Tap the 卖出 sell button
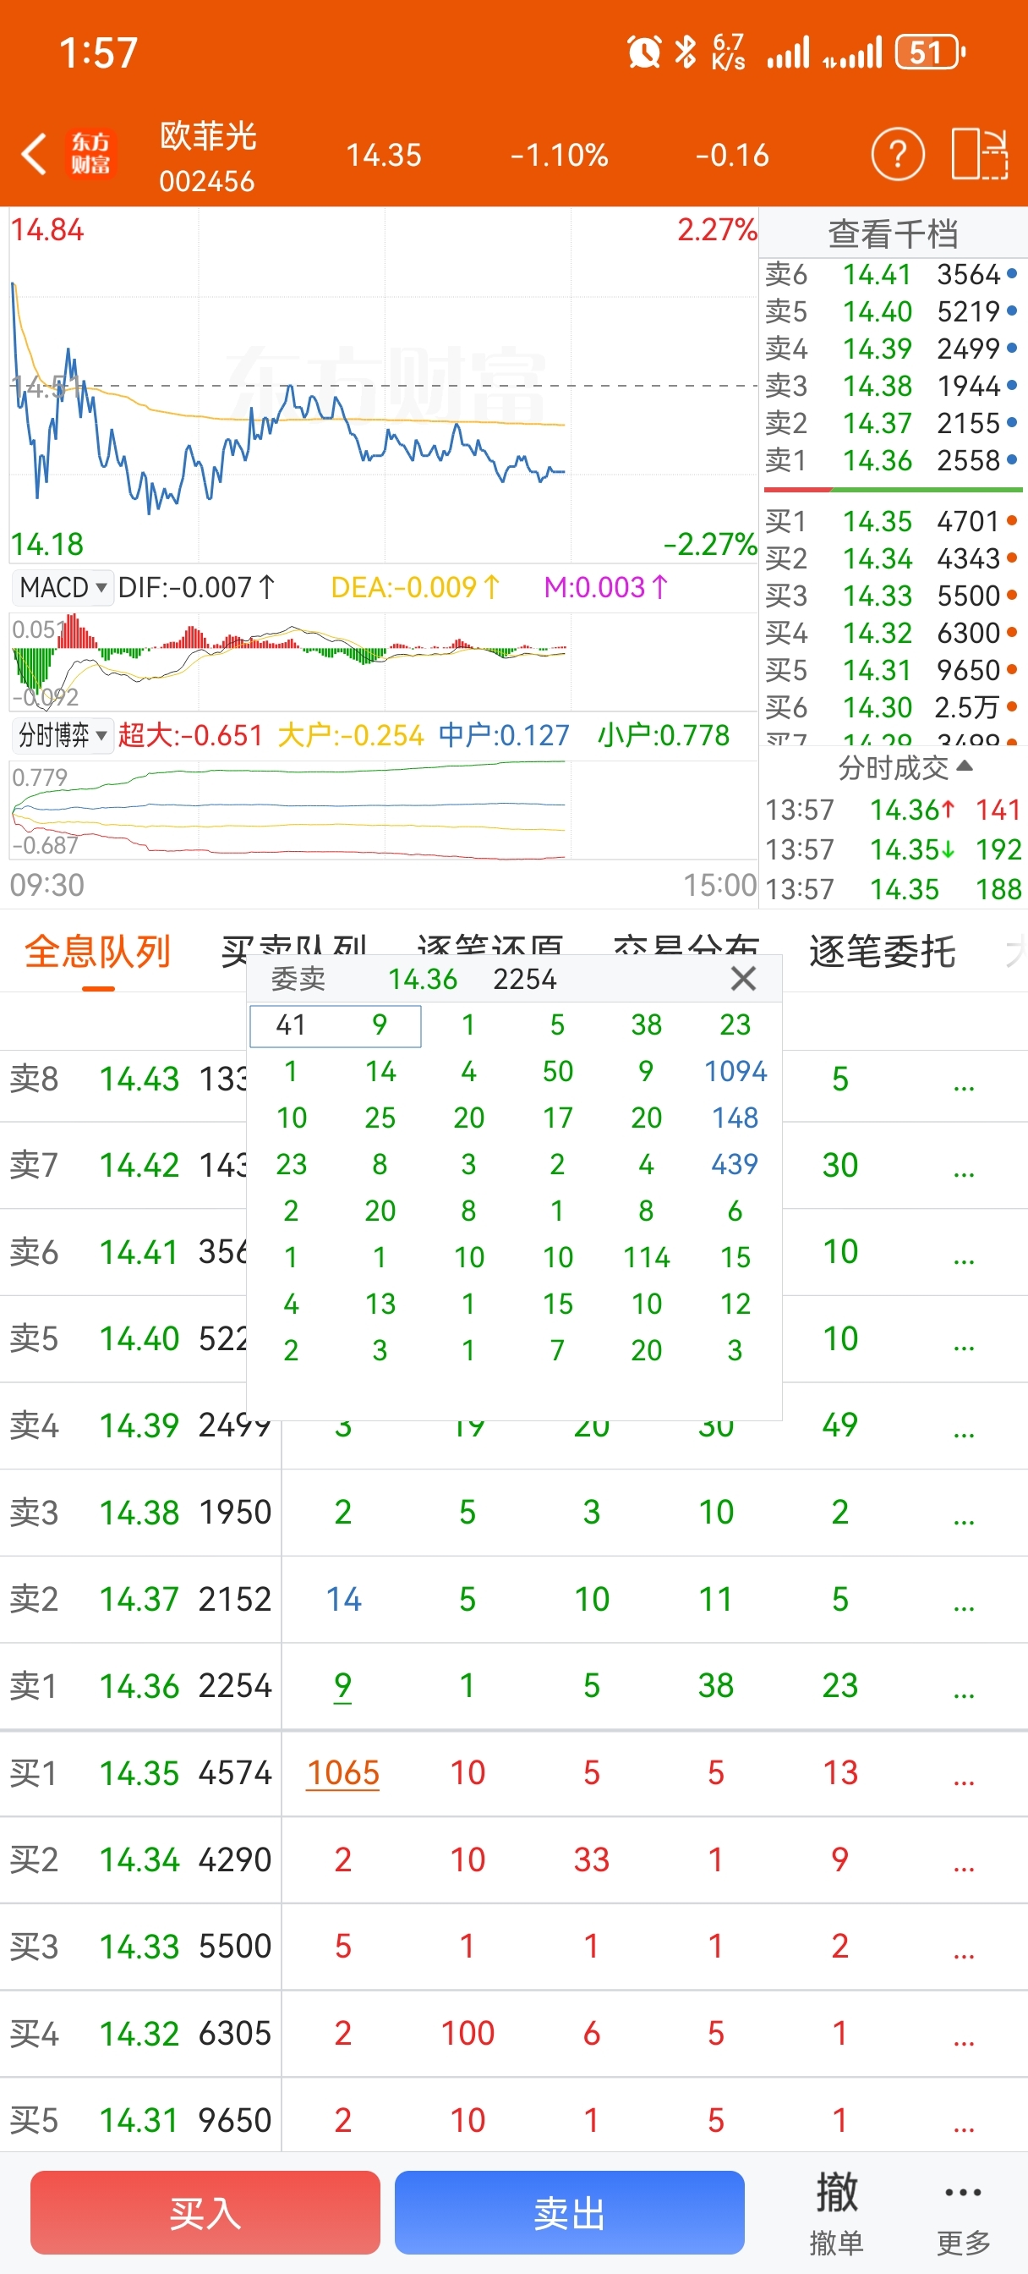Image resolution: width=1028 pixels, height=2274 pixels. [x=569, y=2213]
